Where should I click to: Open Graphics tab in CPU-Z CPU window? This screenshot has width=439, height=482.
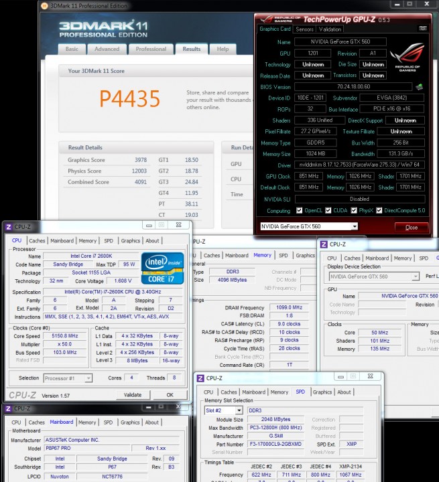(130, 241)
